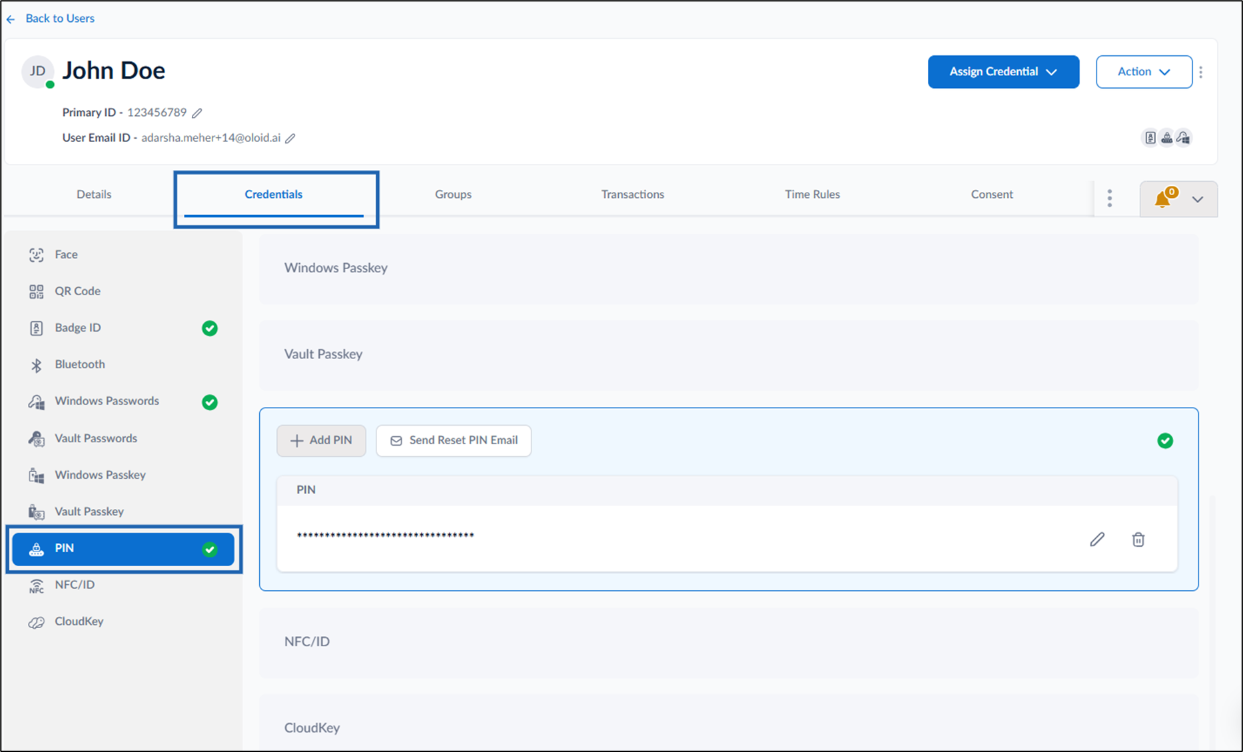Click the JD avatar circle
The width and height of the screenshot is (1243, 752).
tap(38, 71)
